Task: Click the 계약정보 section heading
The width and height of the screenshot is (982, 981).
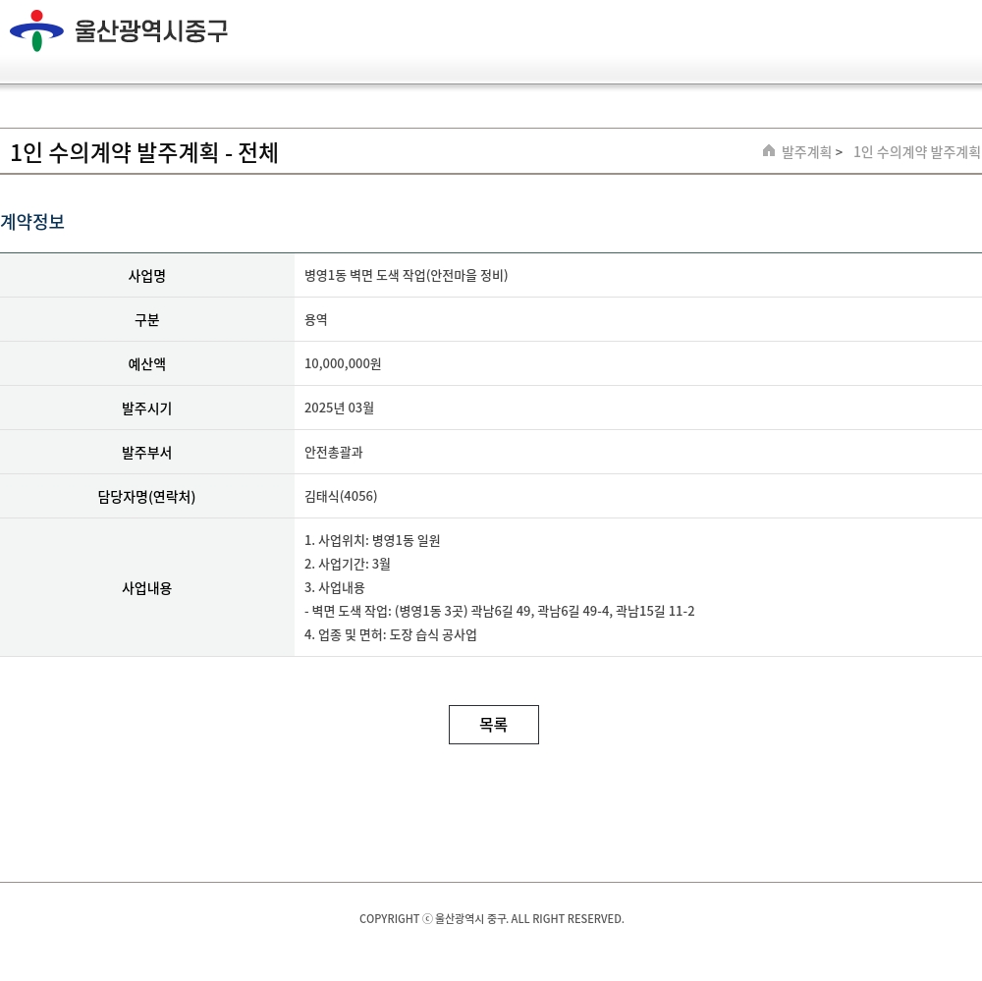Action: pos(32,222)
